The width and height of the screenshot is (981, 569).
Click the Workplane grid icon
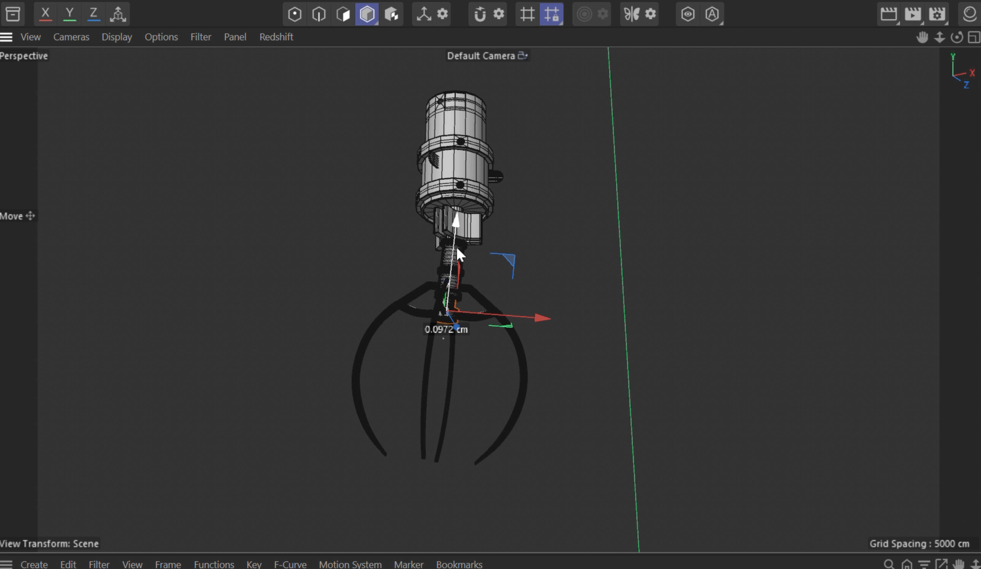tap(527, 14)
